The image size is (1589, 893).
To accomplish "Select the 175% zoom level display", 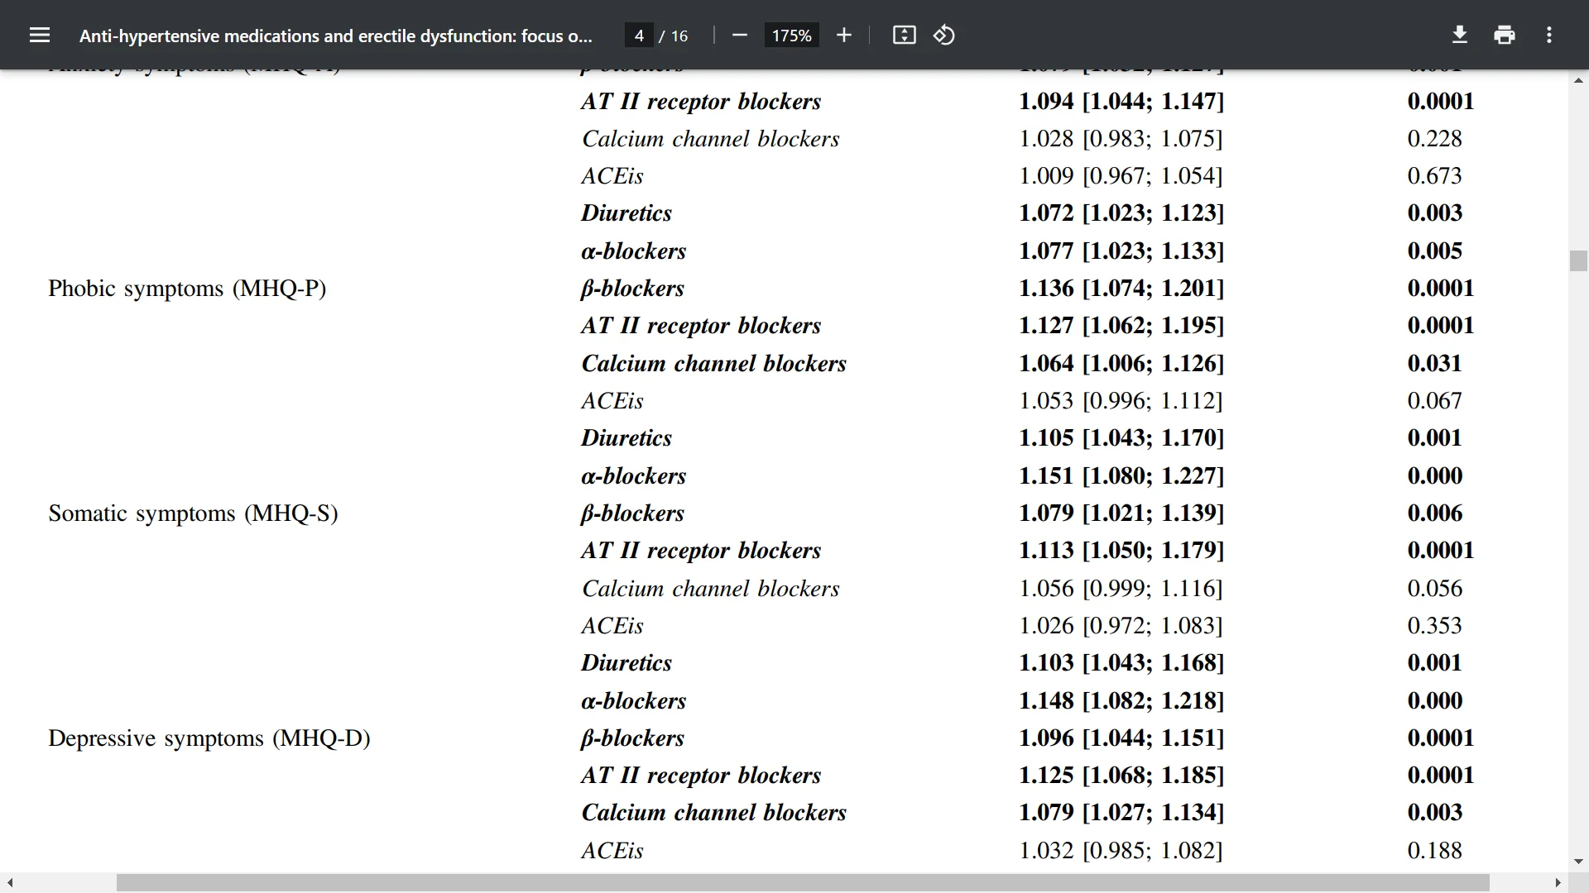I will (x=791, y=36).
